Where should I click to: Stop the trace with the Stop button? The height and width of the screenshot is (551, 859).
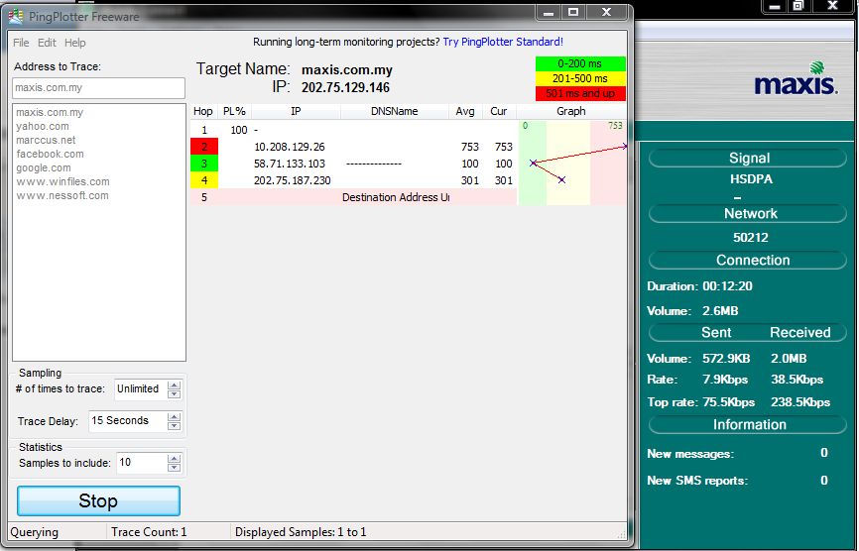pos(98,500)
